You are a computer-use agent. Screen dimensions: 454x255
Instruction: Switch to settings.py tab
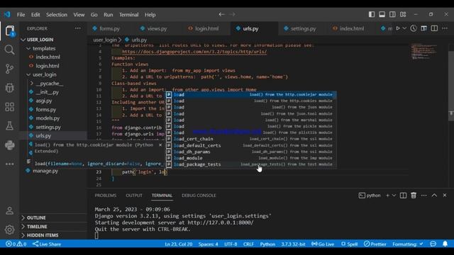tap(303, 28)
